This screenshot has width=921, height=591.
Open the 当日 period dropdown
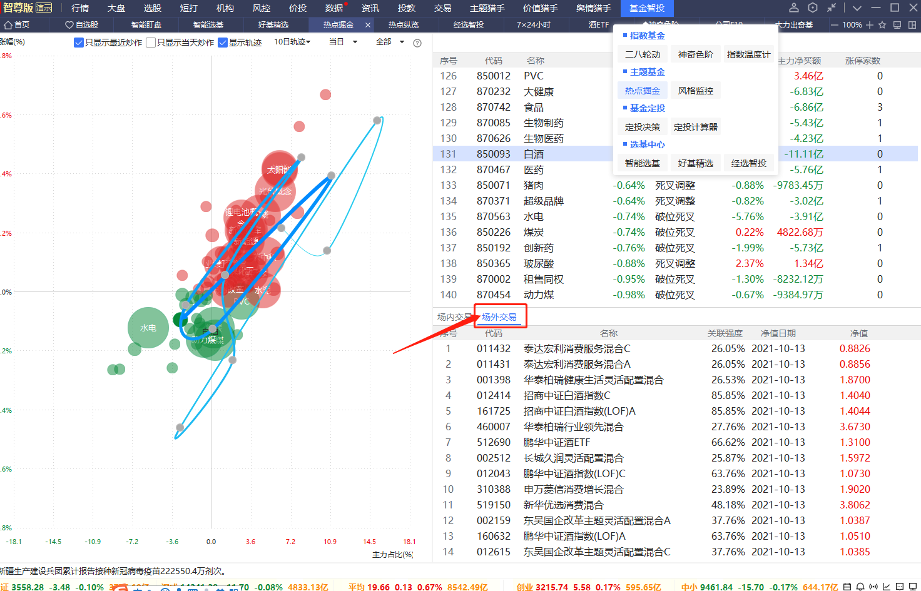[343, 42]
